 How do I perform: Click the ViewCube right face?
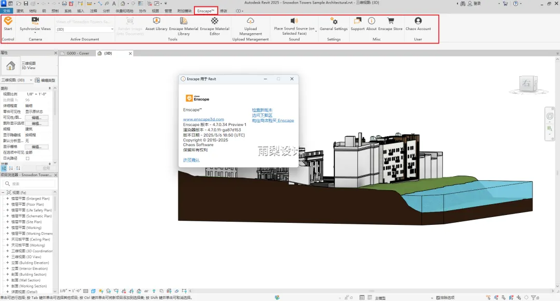526,83
